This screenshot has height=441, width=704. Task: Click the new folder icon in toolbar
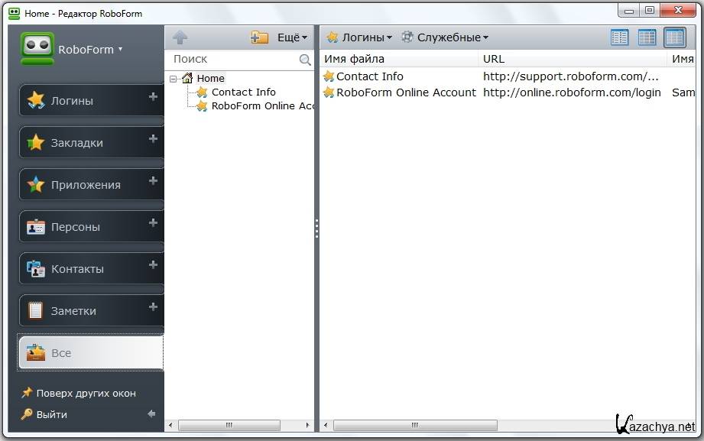(259, 37)
